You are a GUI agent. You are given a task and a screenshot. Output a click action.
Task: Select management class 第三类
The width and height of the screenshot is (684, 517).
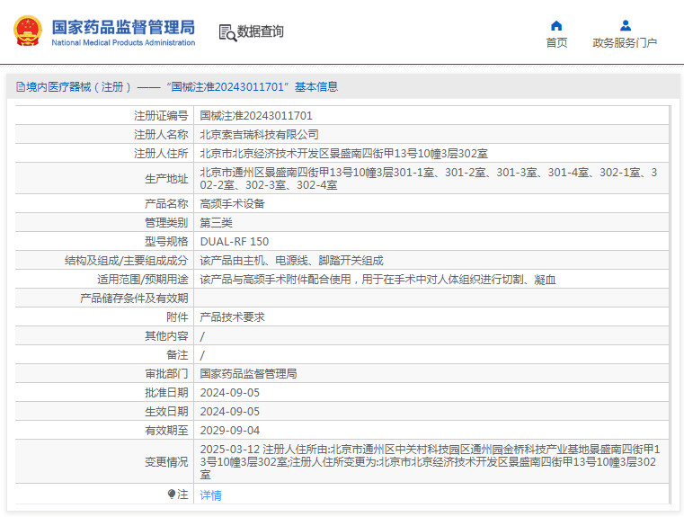click(216, 222)
